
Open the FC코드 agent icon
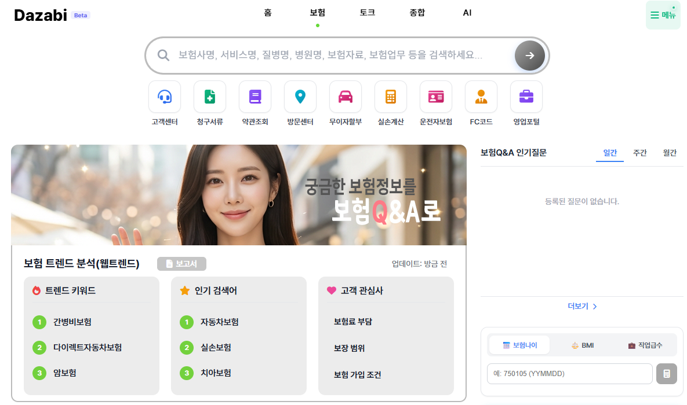(481, 97)
